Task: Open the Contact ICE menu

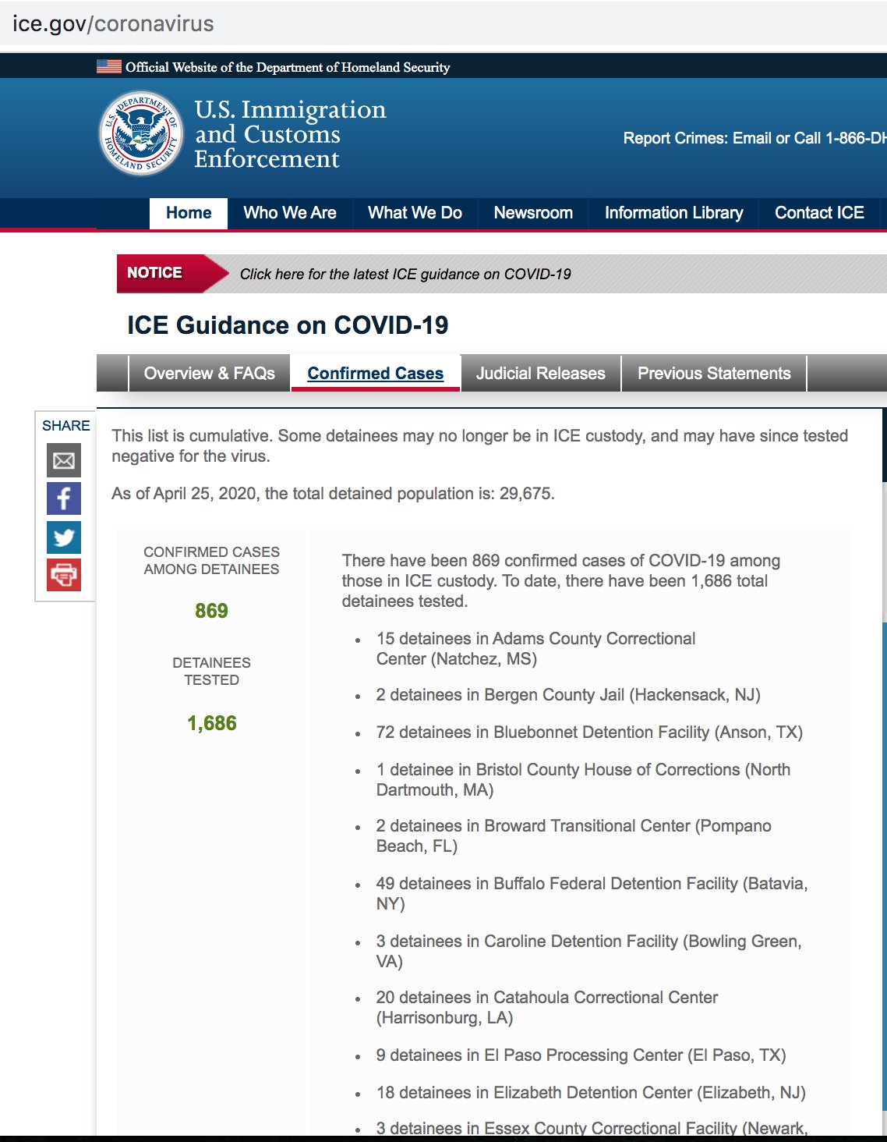Action: coord(819,213)
